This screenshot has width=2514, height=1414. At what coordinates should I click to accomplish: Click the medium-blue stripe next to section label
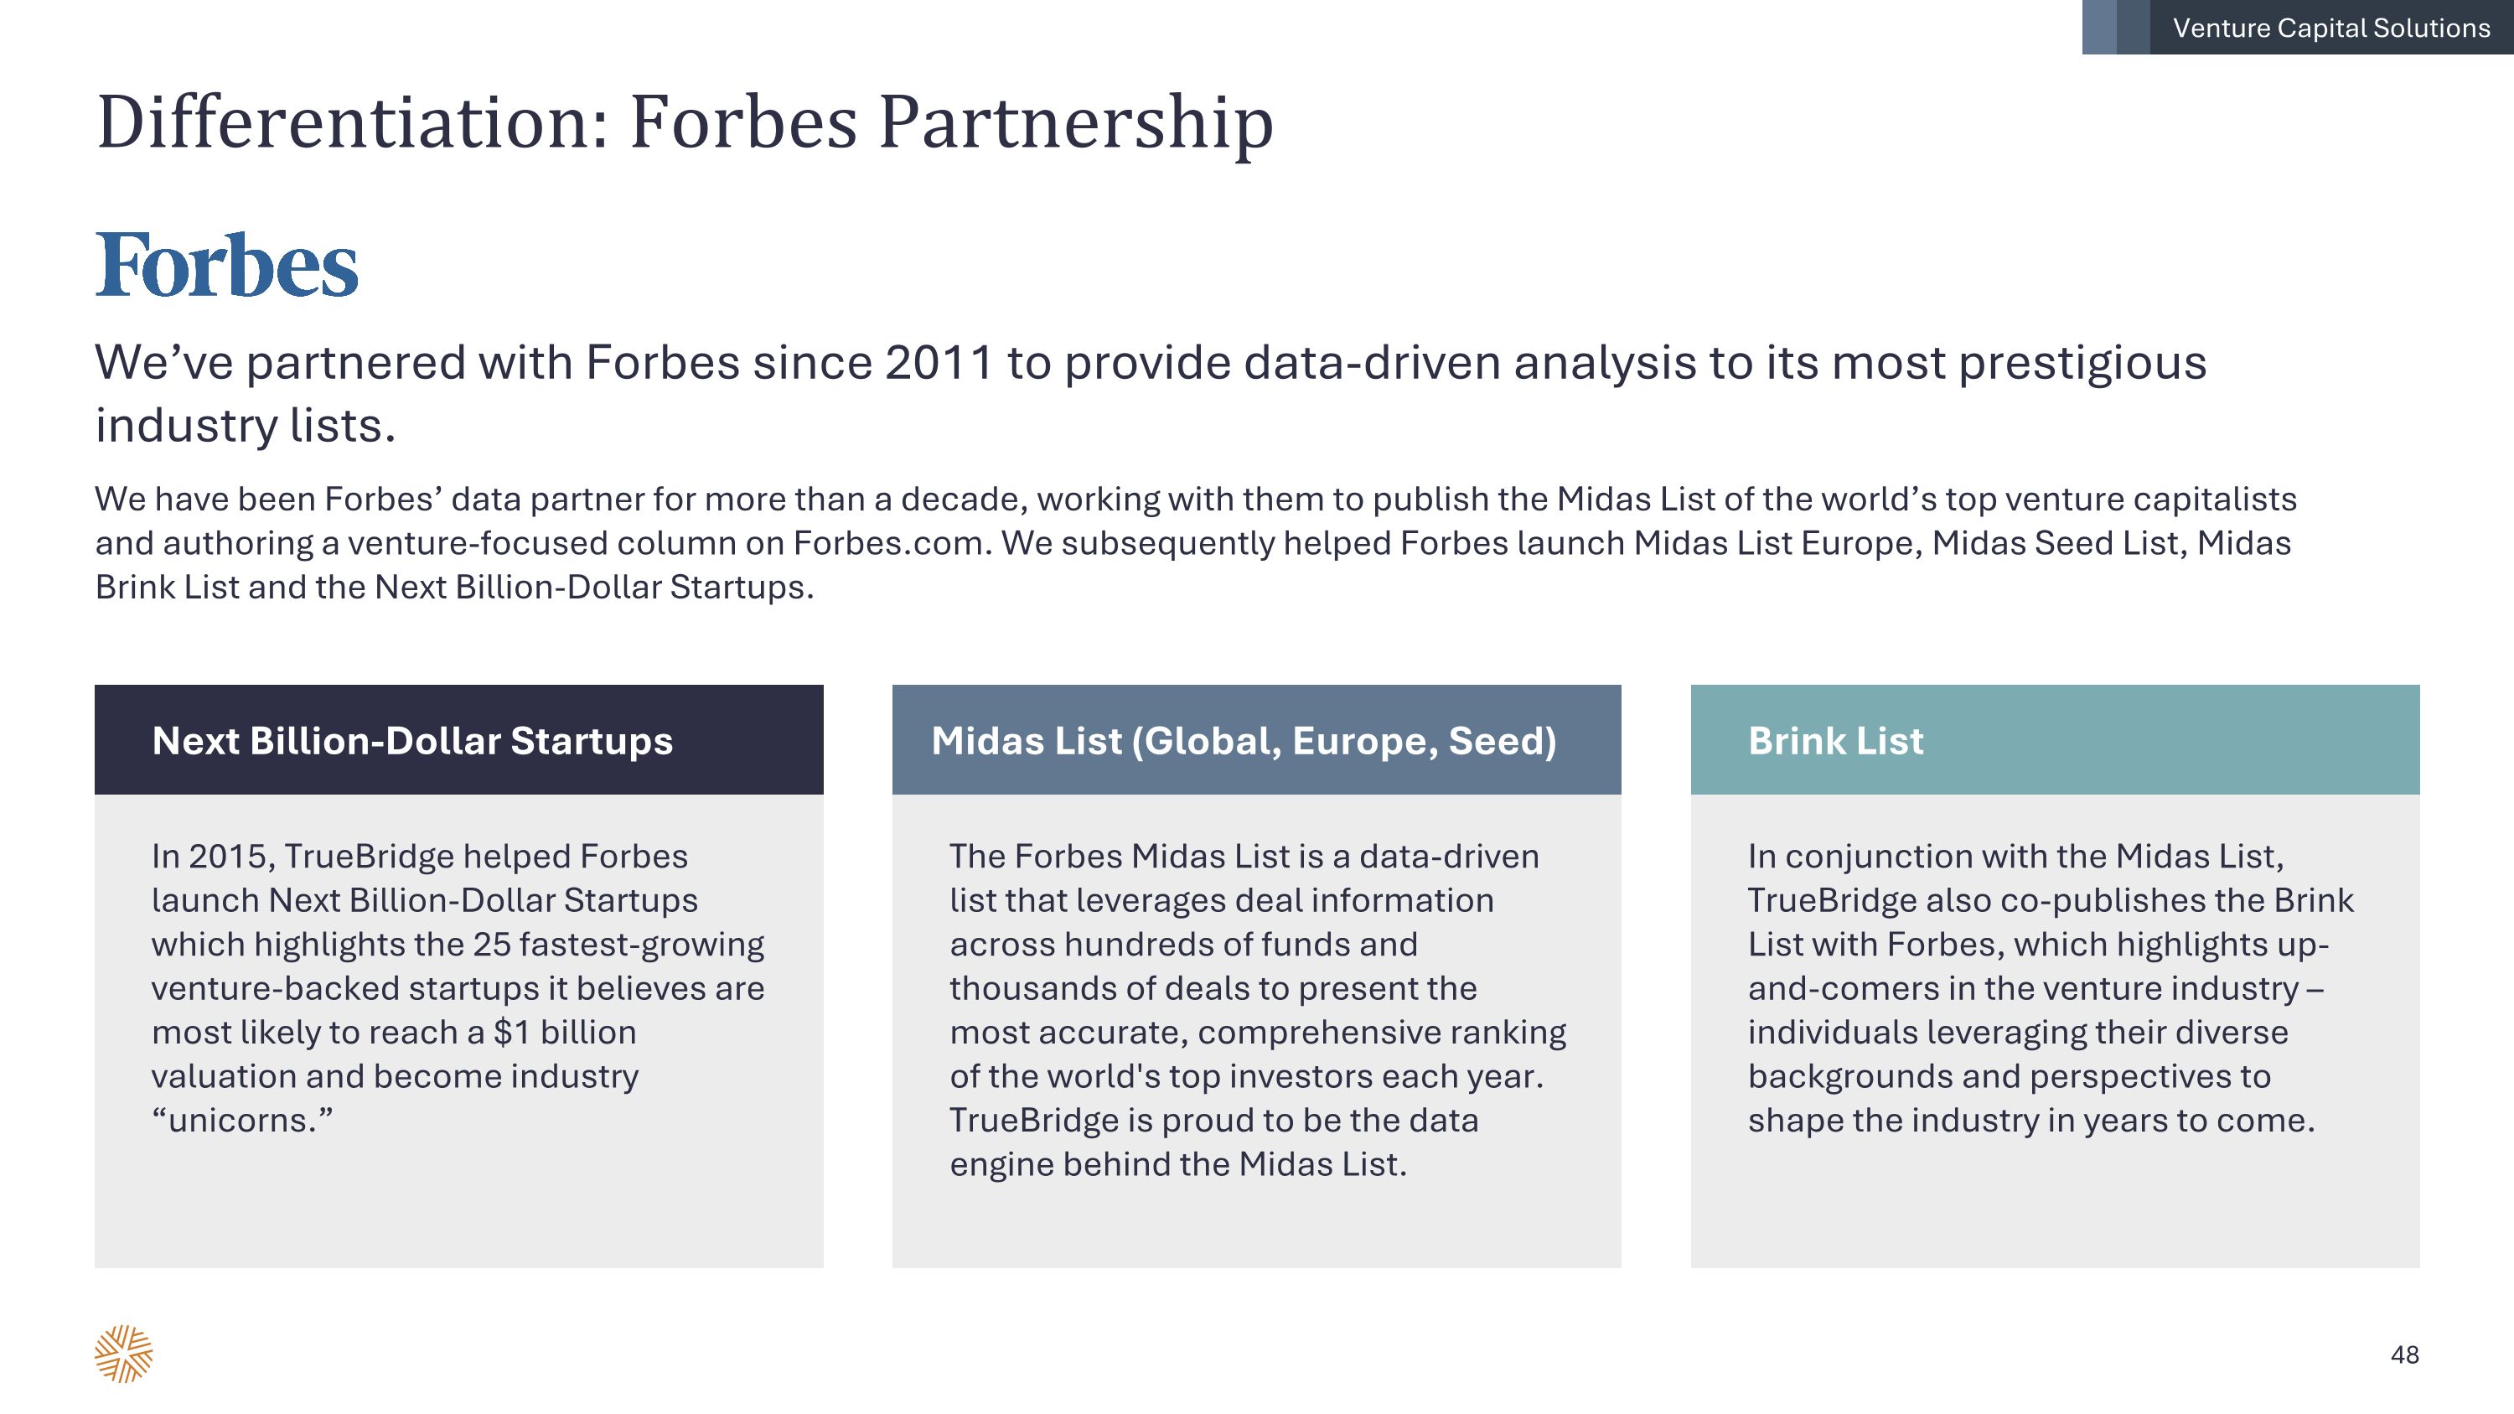click(x=2134, y=28)
